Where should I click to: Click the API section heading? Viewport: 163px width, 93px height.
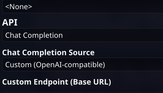(10, 22)
